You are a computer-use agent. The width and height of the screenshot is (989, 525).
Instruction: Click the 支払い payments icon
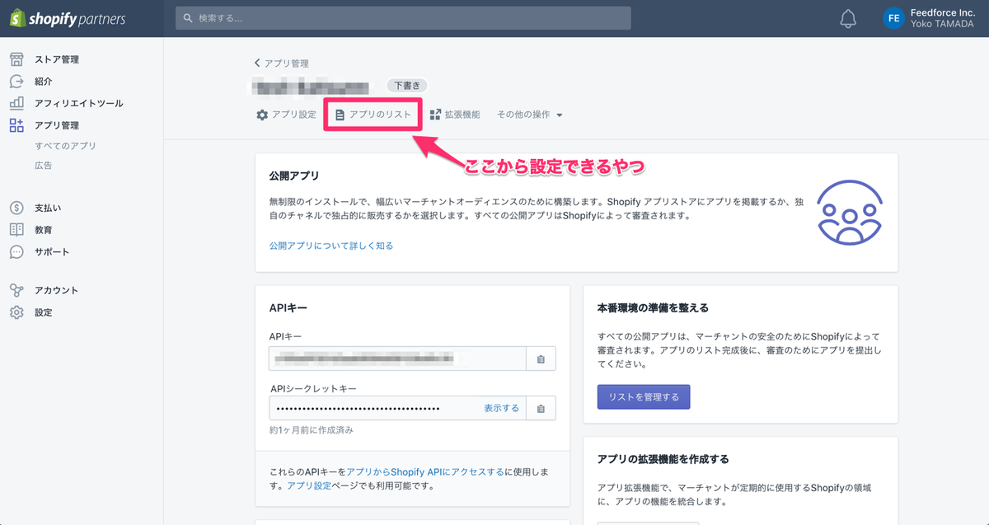[x=16, y=208]
